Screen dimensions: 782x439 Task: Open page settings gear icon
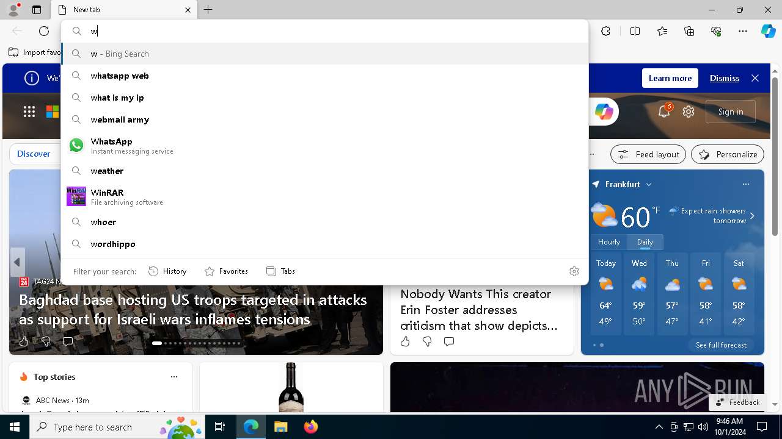689,112
